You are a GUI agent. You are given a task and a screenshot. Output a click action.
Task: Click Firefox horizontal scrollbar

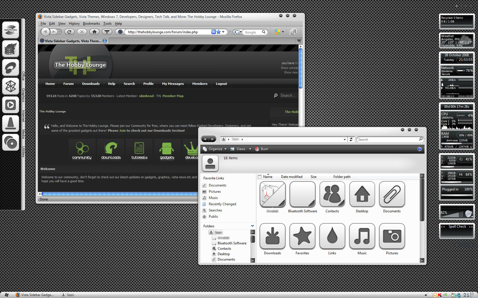119,194
